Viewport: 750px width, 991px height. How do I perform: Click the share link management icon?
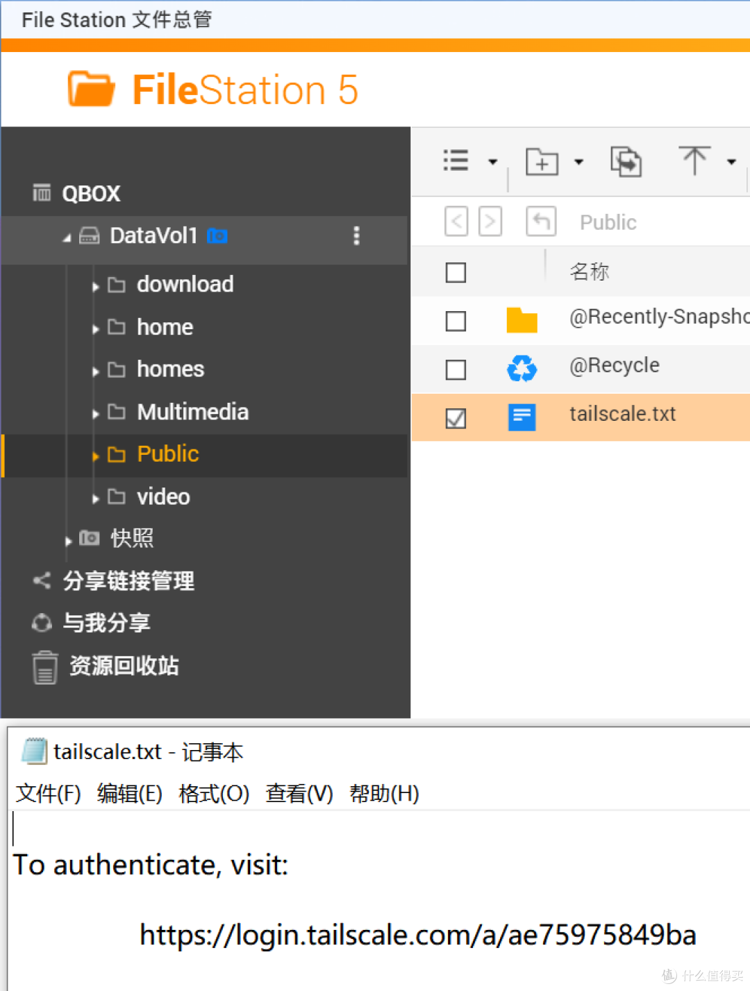click(42, 581)
